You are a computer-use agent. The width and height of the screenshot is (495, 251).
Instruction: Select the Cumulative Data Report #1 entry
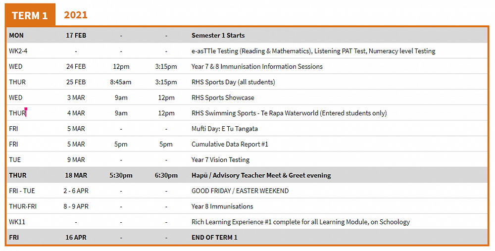(x=230, y=145)
